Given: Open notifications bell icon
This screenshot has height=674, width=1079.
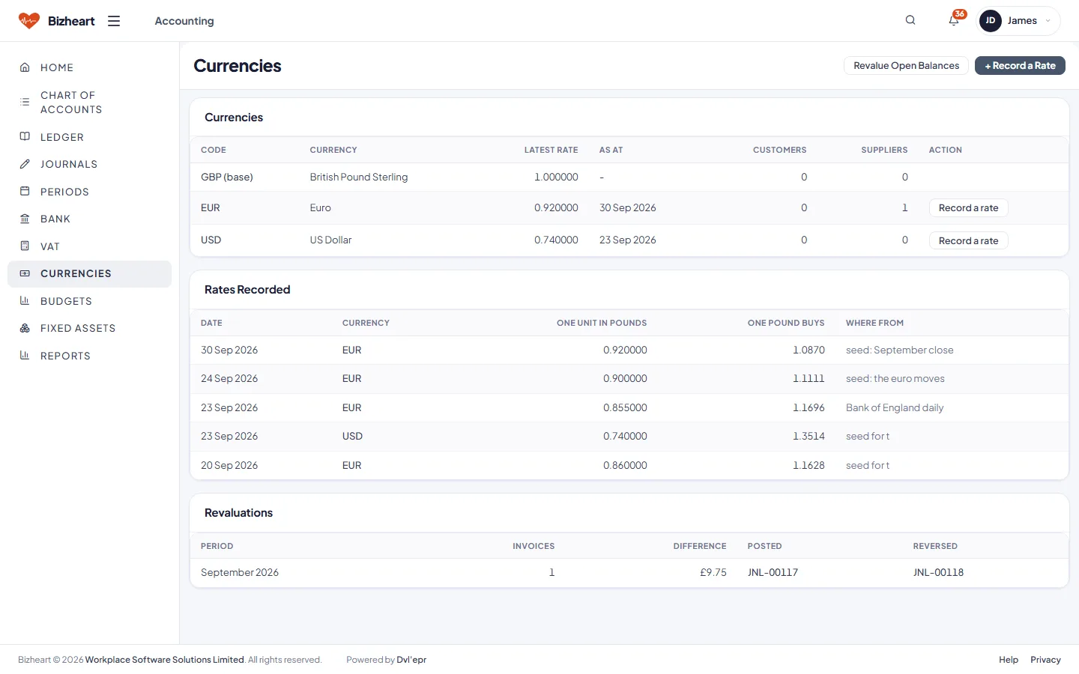Looking at the screenshot, I should (x=954, y=20).
